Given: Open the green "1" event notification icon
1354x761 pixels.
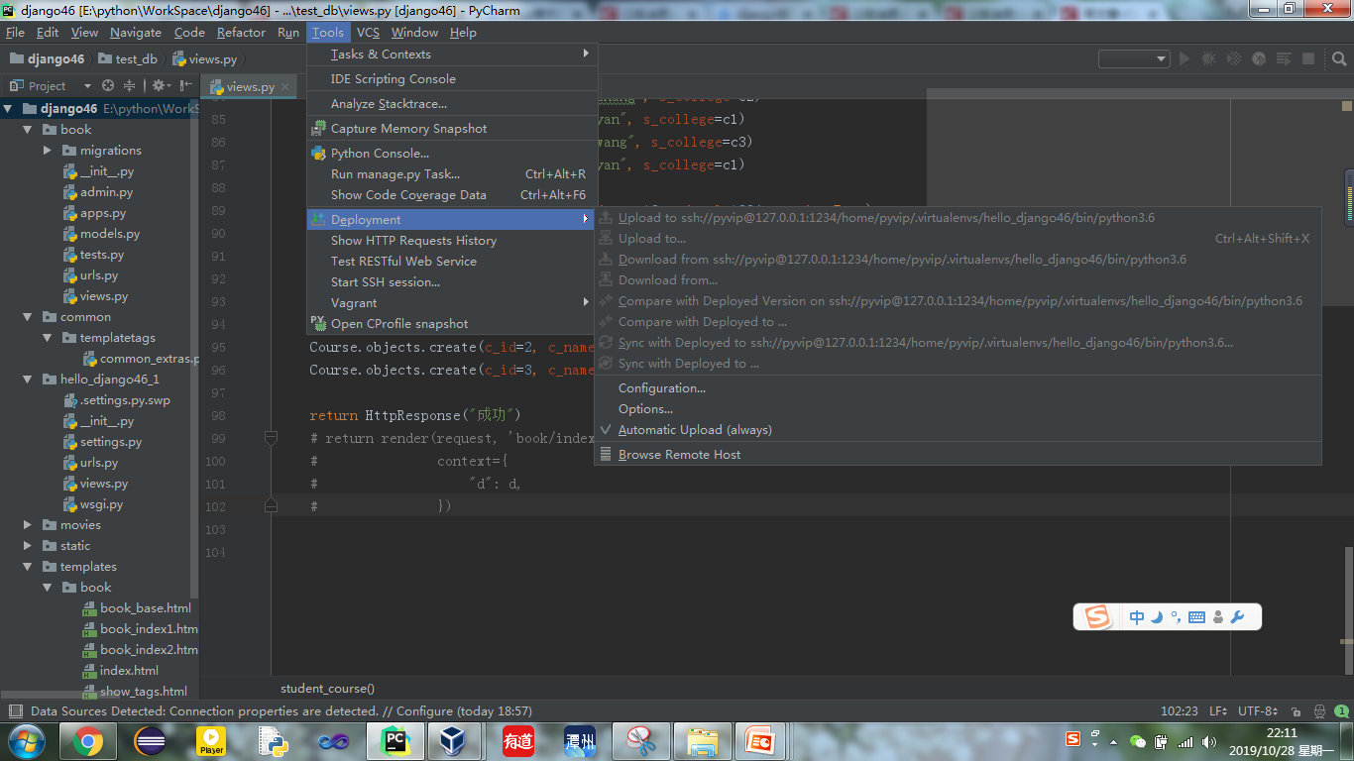Looking at the screenshot, I should click(1341, 710).
